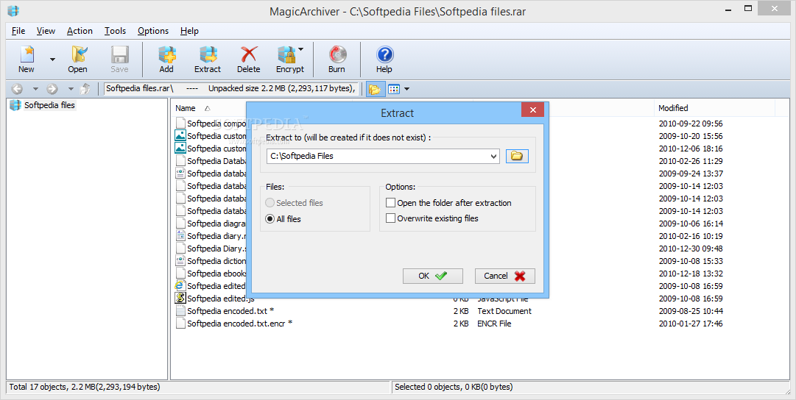Click the Softpedia diary file icon
The height and width of the screenshot is (400, 796).
click(180, 236)
